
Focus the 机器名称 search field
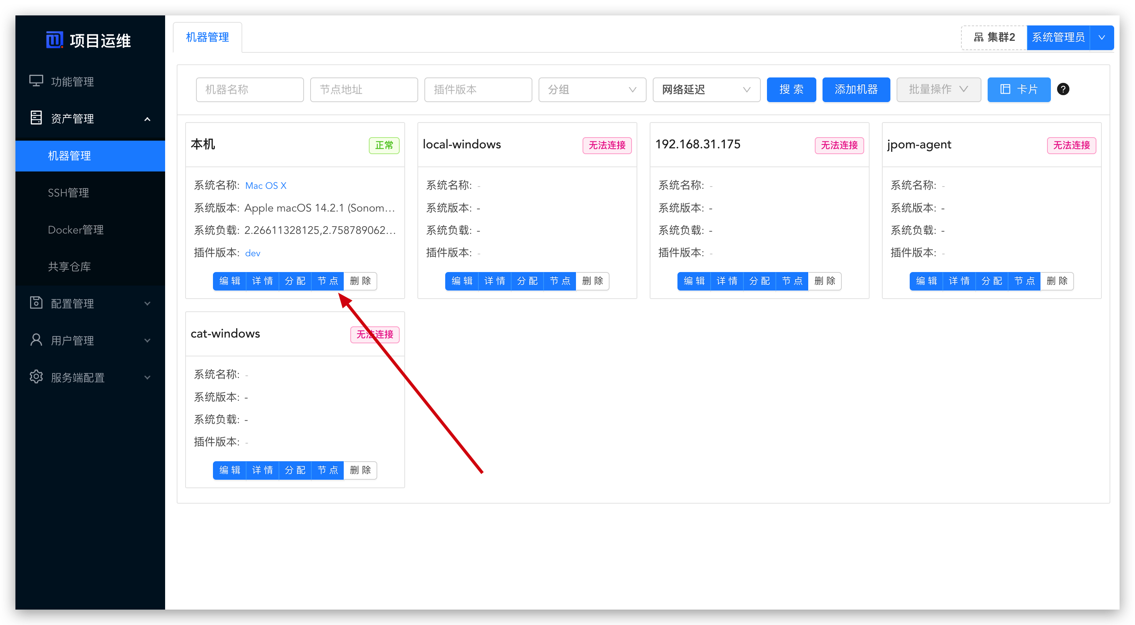pyautogui.click(x=249, y=90)
